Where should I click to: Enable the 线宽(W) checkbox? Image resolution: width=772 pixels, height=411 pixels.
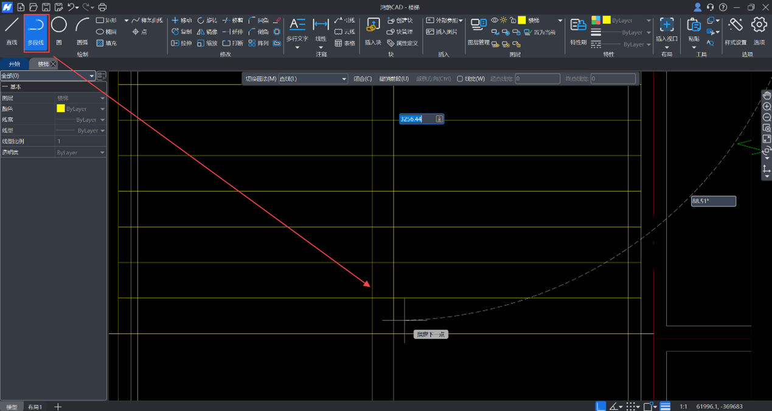[460, 79]
